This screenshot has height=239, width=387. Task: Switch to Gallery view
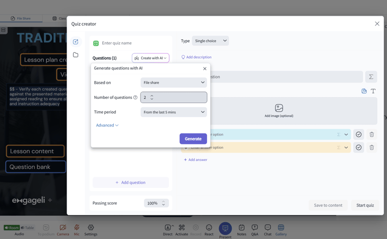tap(281, 230)
